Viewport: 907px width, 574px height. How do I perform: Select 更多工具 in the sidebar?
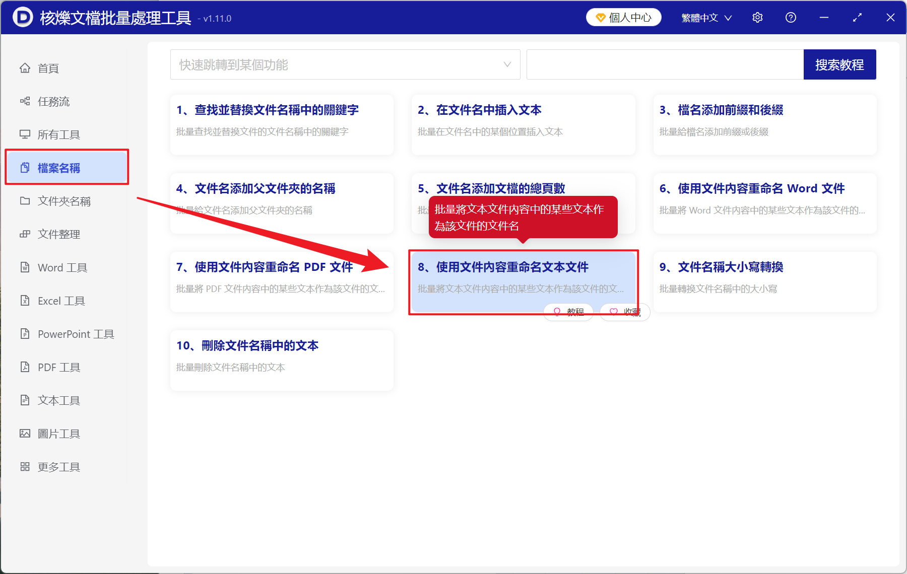pos(58,467)
